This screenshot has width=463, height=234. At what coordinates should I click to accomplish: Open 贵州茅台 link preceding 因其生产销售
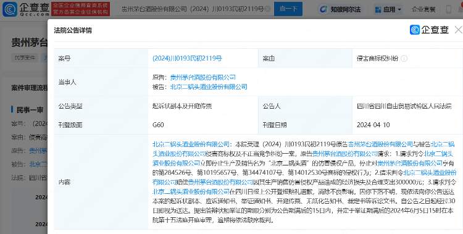221,182
